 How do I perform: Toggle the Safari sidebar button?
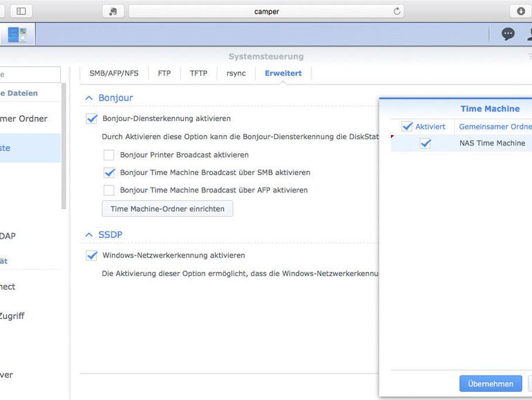(x=21, y=11)
